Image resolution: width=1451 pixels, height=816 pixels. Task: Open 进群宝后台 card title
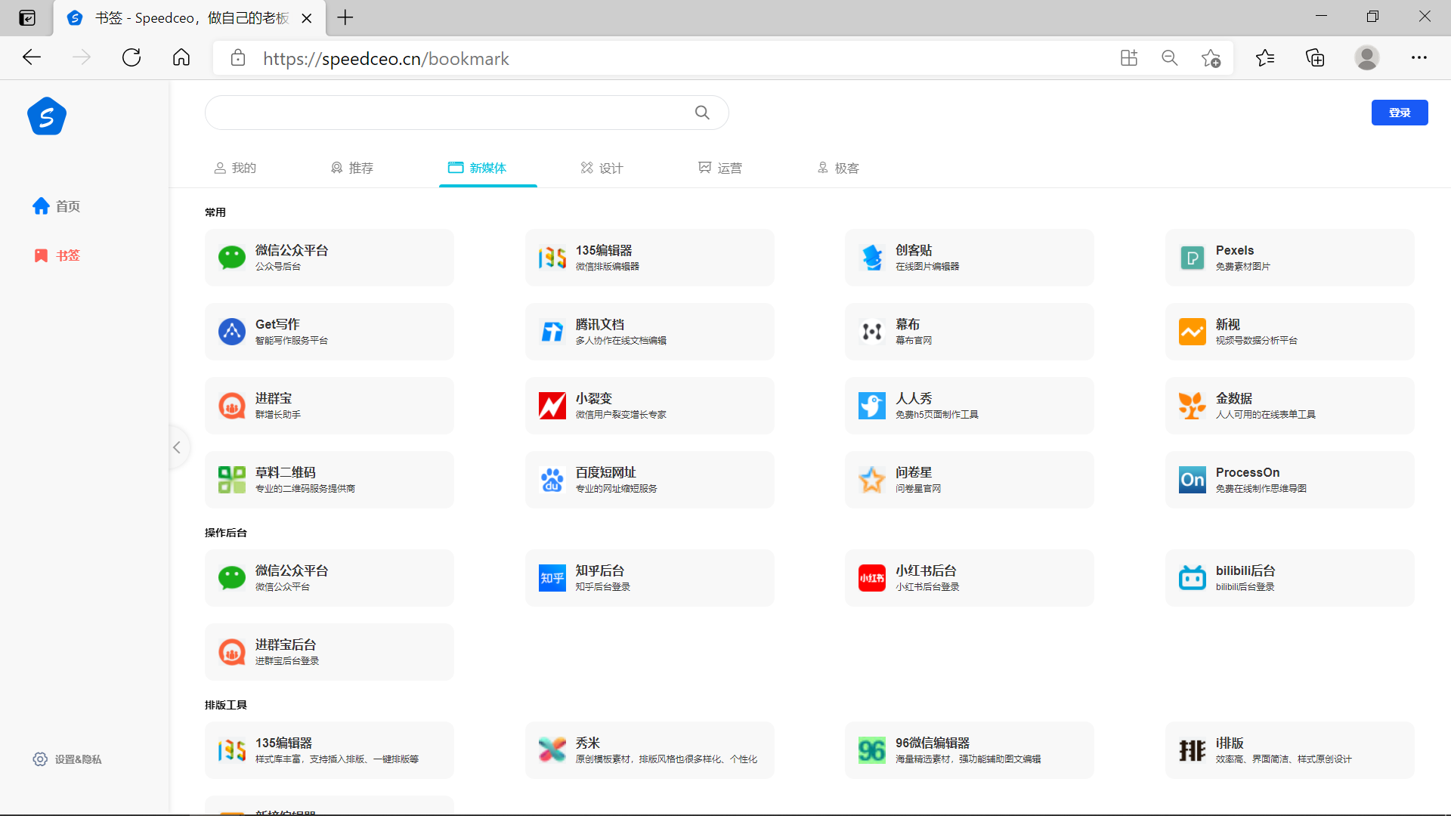point(286,644)
